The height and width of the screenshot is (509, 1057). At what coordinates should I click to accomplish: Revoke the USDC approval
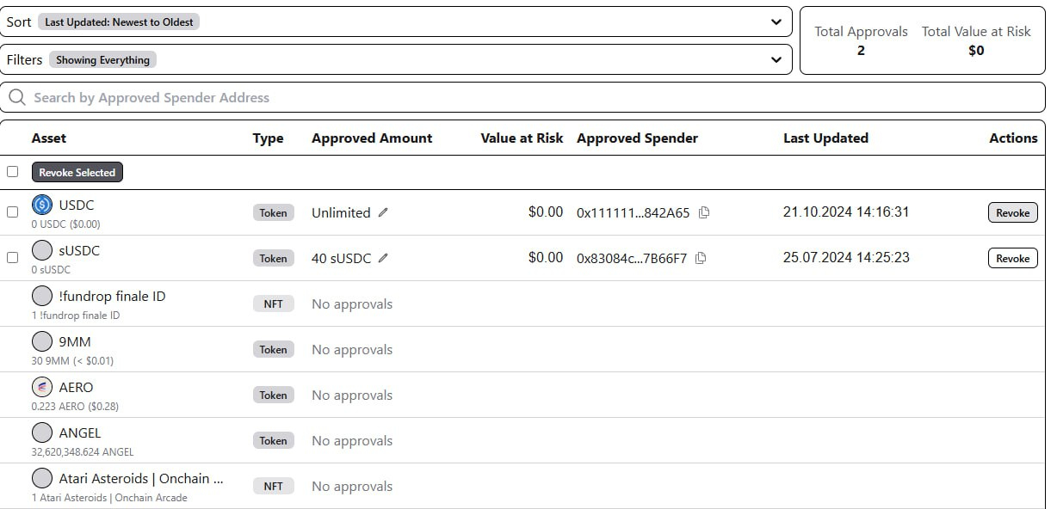(1012, 212)
